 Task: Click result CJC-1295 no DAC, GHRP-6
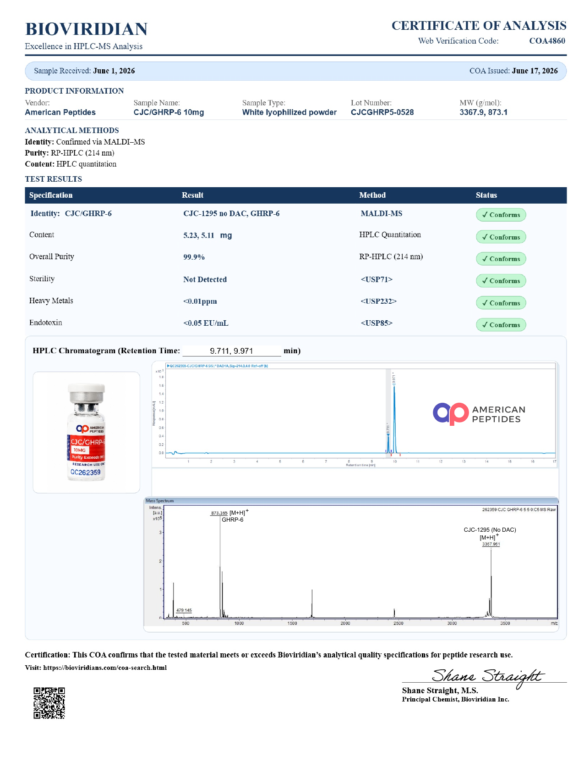point(231,213)
